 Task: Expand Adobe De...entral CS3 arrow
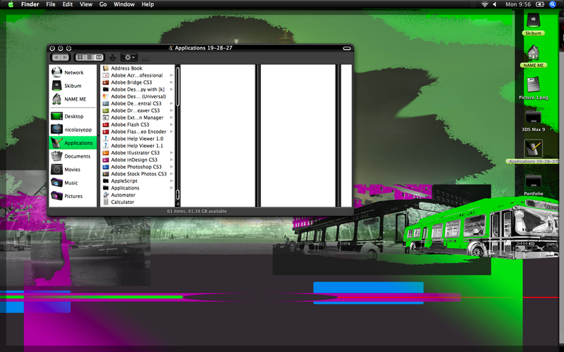coord(171,103)
